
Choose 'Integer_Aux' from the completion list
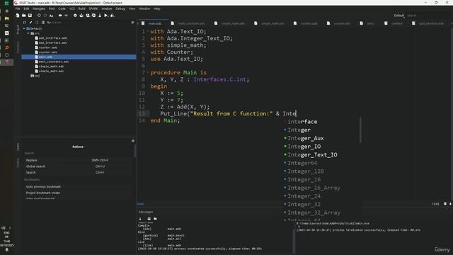306,138
